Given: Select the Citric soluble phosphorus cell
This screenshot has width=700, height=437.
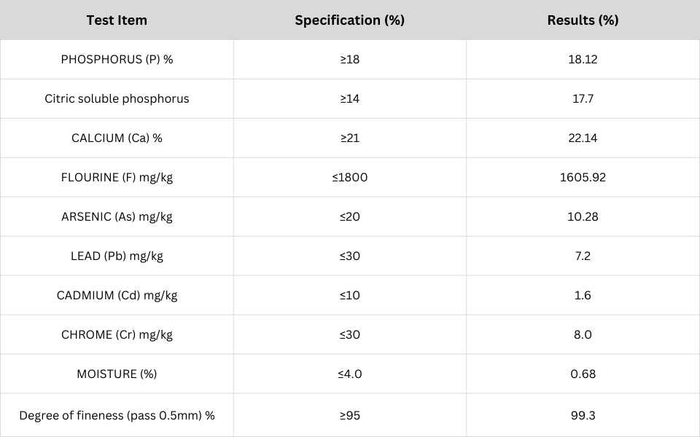Looking at the screenshot, I should pyautogui.click(x=117, y=99).
